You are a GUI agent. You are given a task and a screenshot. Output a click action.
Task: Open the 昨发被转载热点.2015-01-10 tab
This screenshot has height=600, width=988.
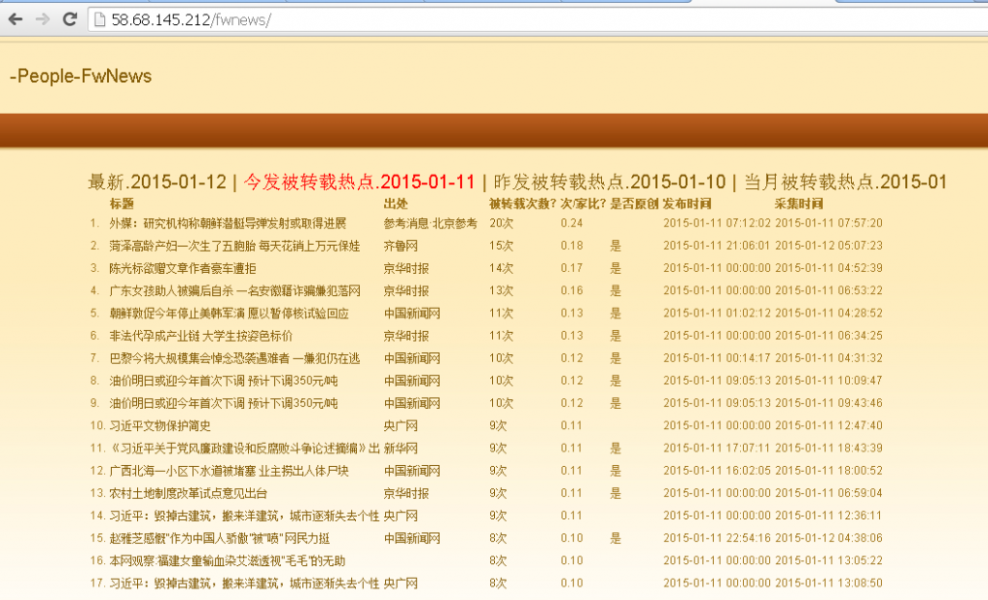pos(609,182)
